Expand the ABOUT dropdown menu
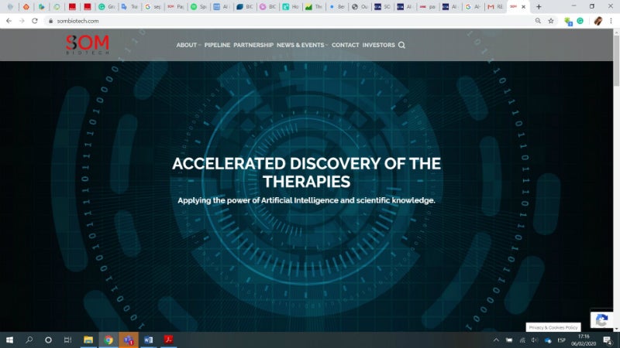The width and height of the screenshot is (620, 348). (x=188, y=45)
